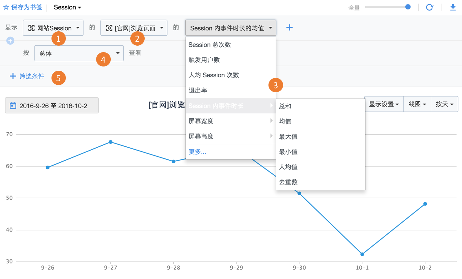The height and width of the screenshot is (279, 462).
Task: Click the 全量 sampling slider handle
Action: point(408,7)
